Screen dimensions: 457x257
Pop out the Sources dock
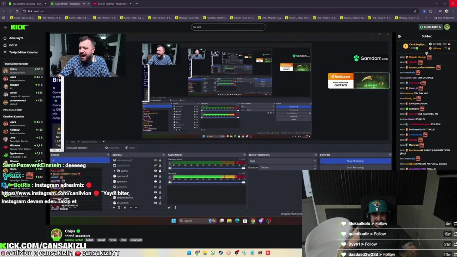pos(164,155)
